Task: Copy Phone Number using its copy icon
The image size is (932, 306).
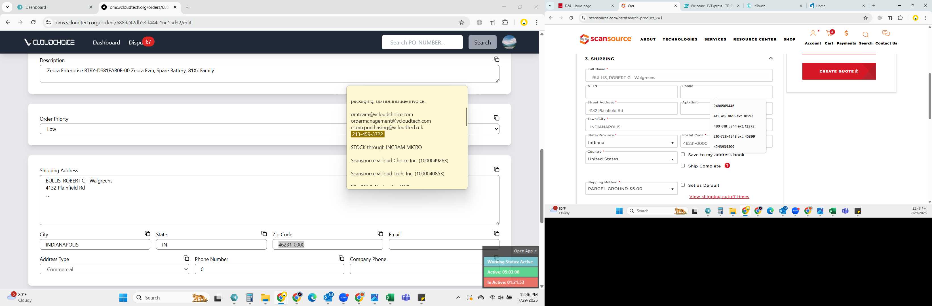Action: click(341, 258)
